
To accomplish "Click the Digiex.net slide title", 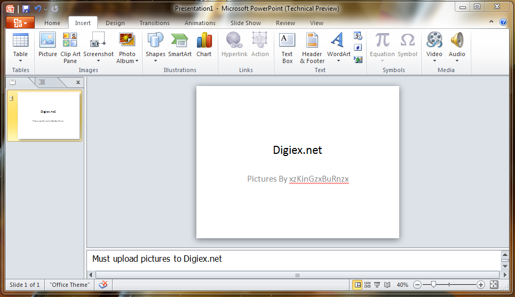I will [x=297, y=150].
